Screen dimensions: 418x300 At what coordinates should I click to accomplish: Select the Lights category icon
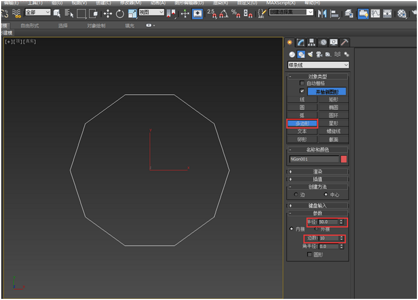click(310, 54)
